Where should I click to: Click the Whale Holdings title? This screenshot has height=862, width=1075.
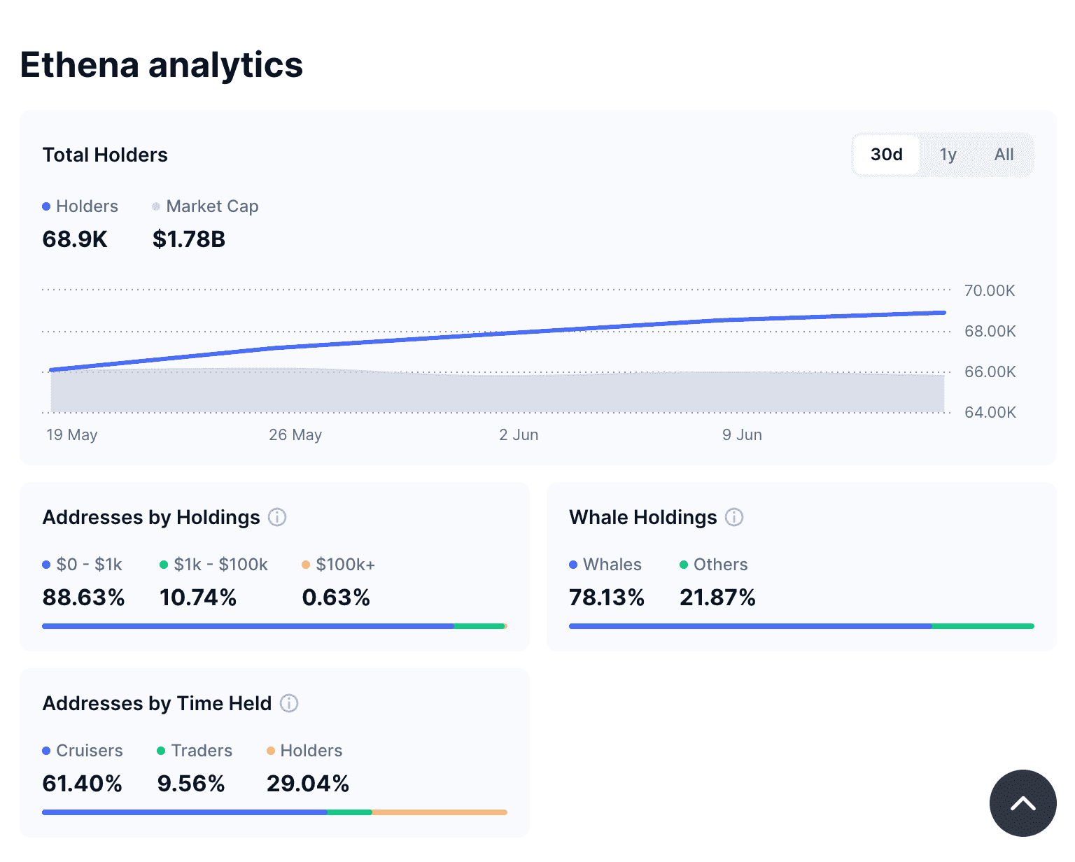643,518
